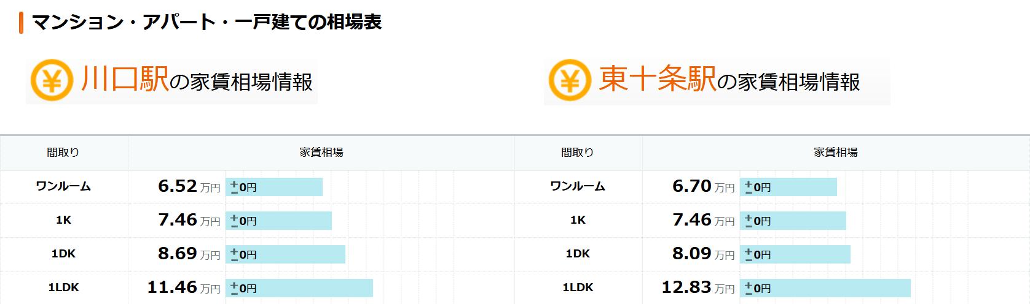Screen dimensions: 1030x304
Task: Click the ± icon in 川口駅 1K row
Action: 234,221
